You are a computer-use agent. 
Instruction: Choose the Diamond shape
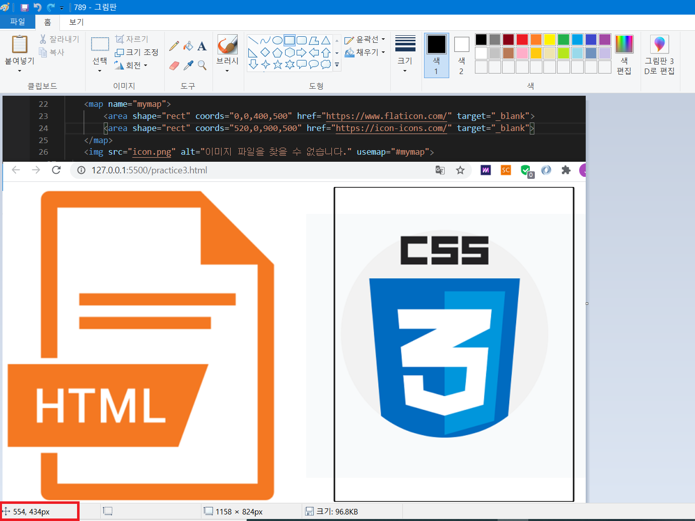click(x=265, y=52)
